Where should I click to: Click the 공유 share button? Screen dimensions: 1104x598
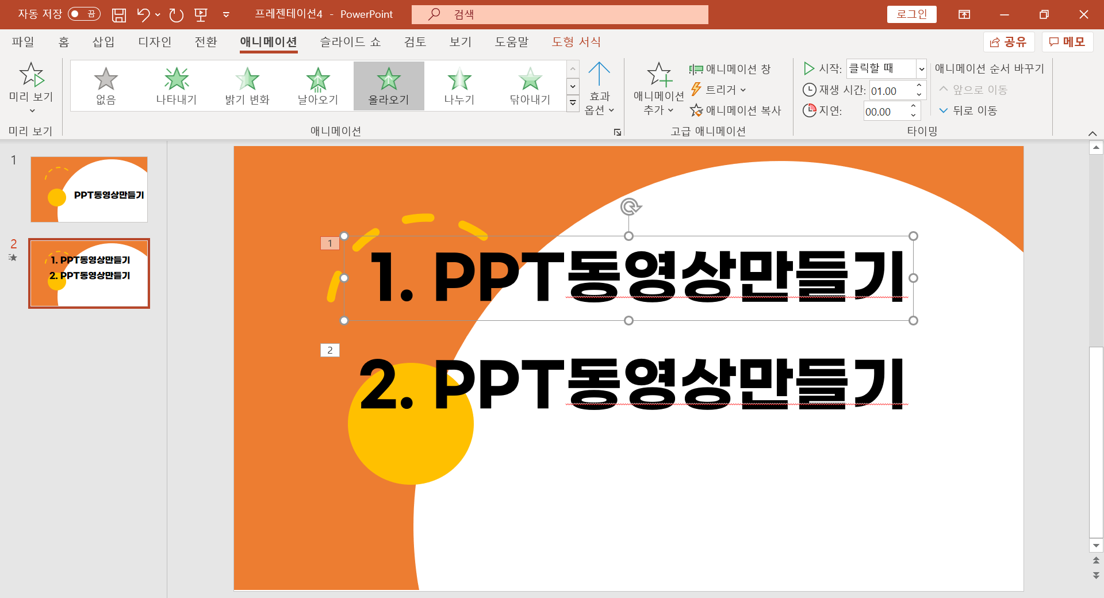(x=1009, y=42)
